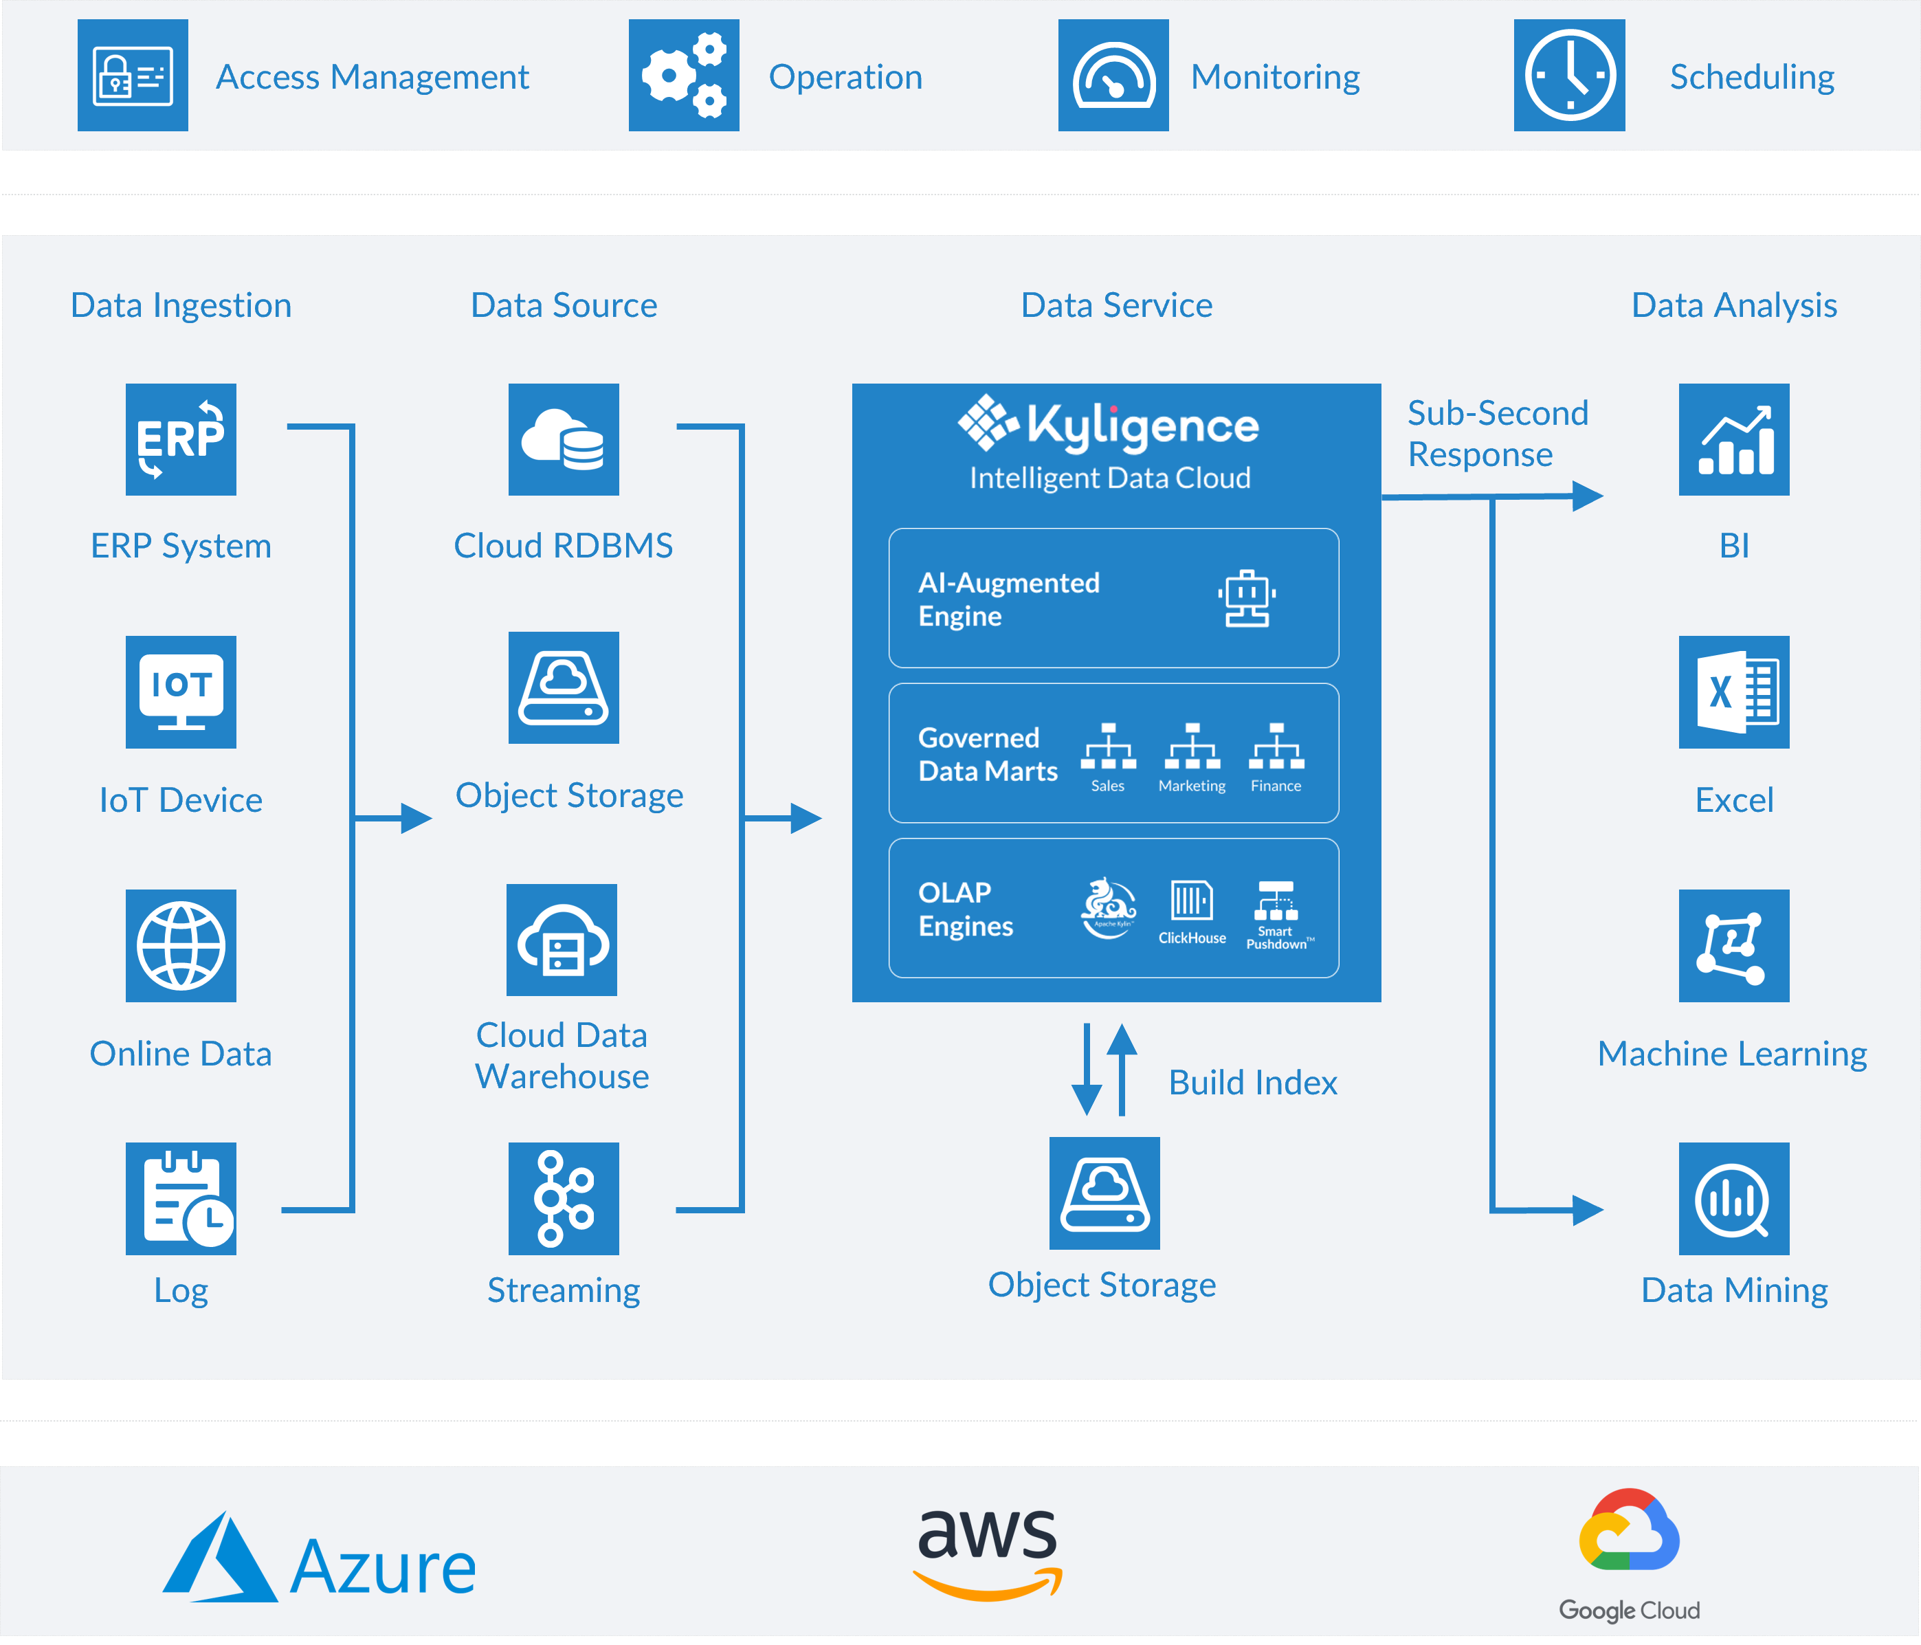1921x1645 pixels.
Task: Click the IoT Device label
Action: click(x=181, y=799)
